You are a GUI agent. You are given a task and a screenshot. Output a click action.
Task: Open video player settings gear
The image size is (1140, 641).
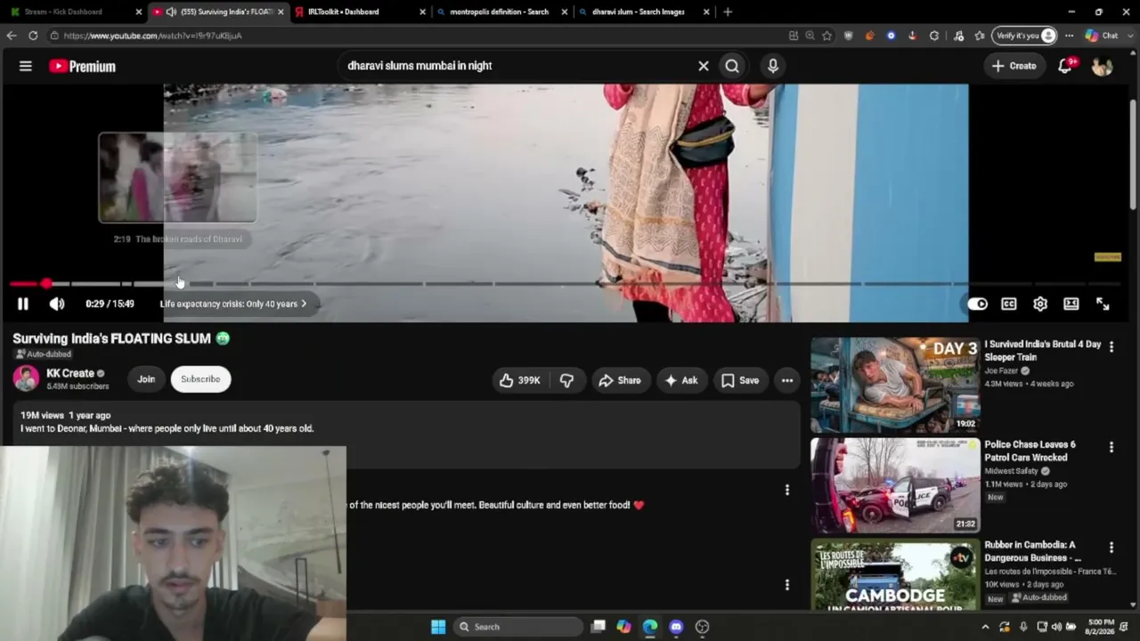point(1040,304)
